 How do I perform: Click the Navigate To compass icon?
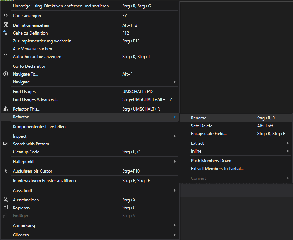click(5, 74)
